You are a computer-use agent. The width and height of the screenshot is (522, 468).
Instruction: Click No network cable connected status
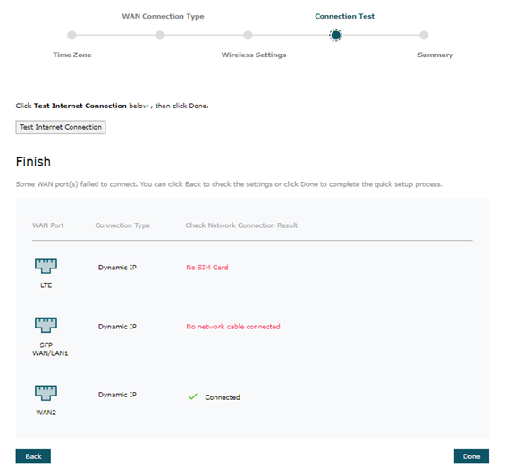click(233, 327)
